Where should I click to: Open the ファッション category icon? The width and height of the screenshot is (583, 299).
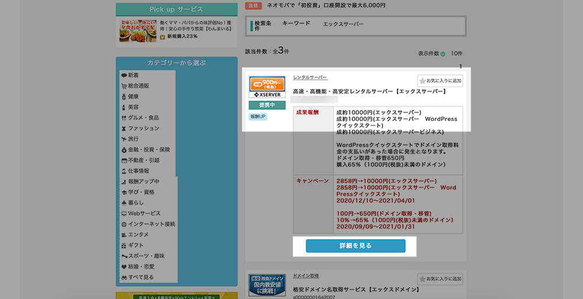coord(124,129)
